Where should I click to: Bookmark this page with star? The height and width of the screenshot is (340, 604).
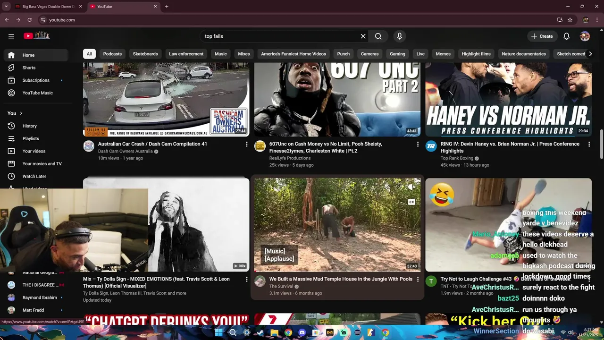(570, 20)
